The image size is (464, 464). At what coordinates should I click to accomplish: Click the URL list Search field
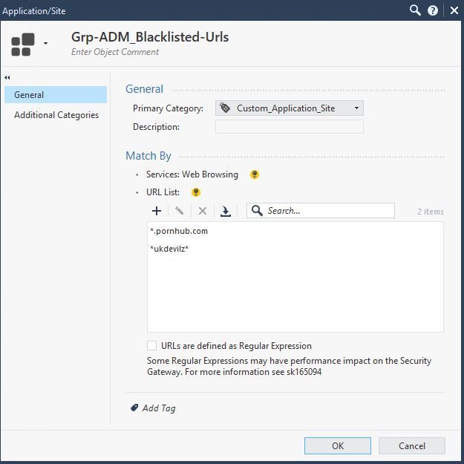[x=328, y=211]
